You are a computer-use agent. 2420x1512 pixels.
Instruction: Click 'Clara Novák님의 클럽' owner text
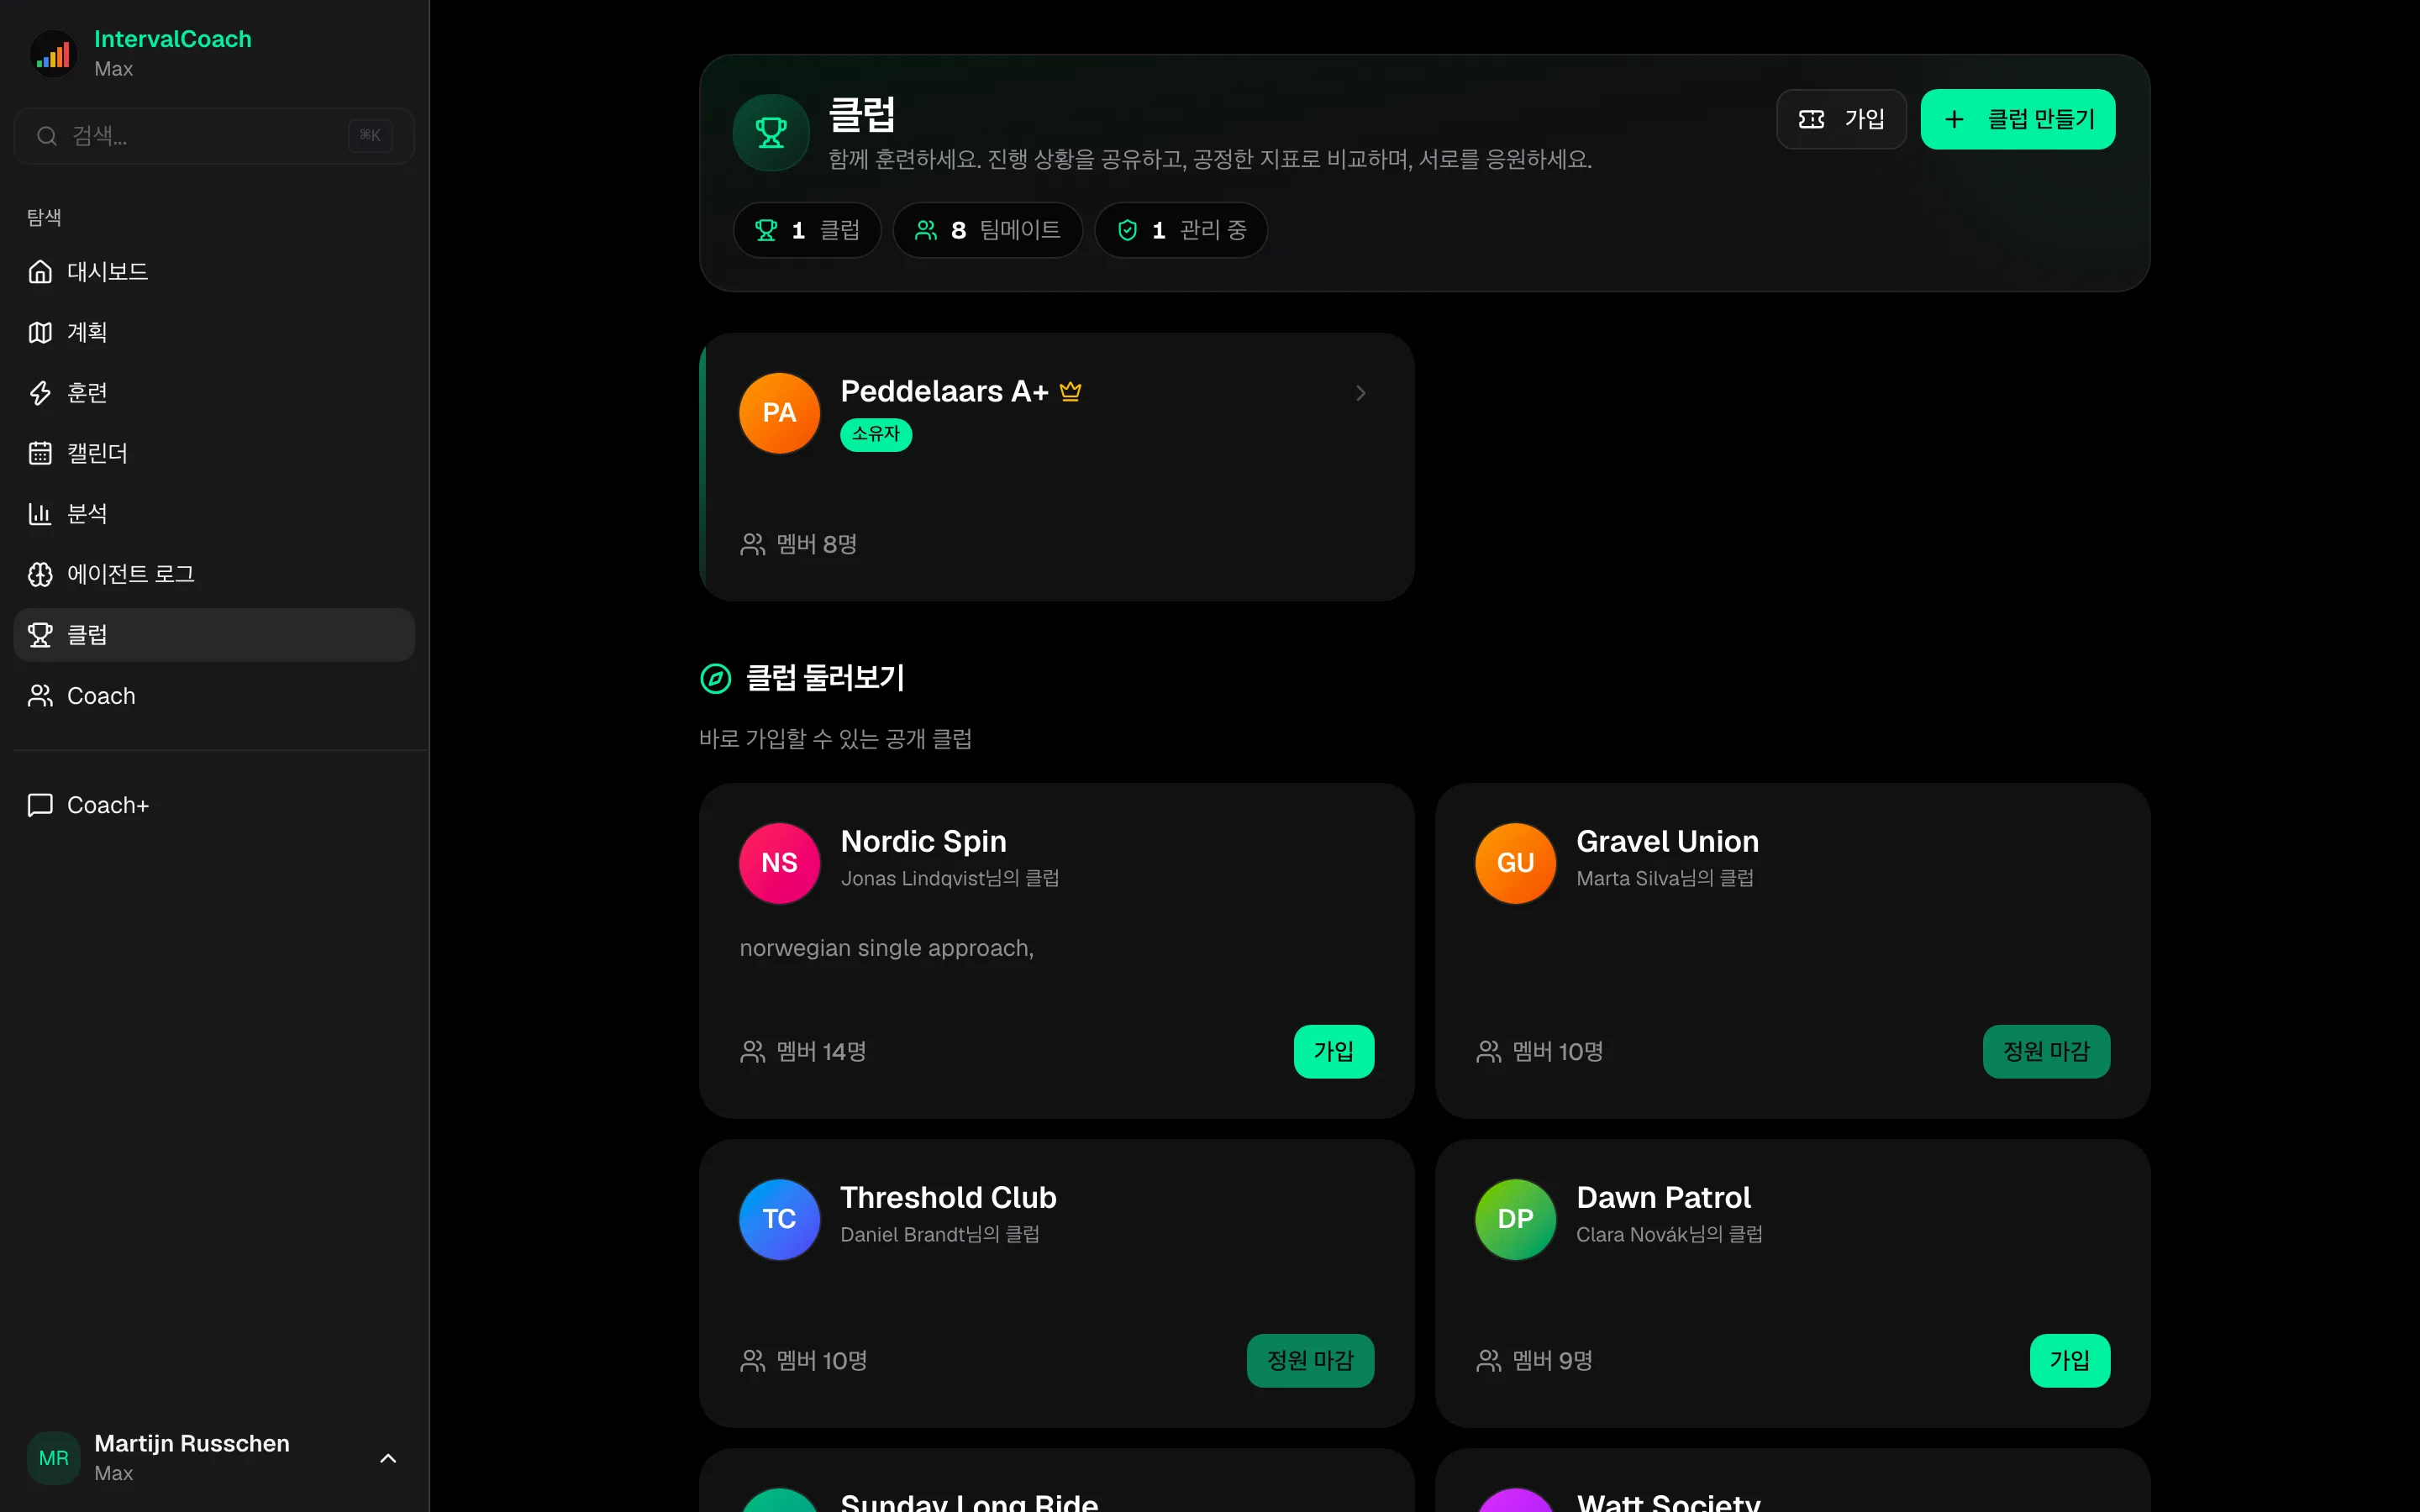coord(1669,1235)
